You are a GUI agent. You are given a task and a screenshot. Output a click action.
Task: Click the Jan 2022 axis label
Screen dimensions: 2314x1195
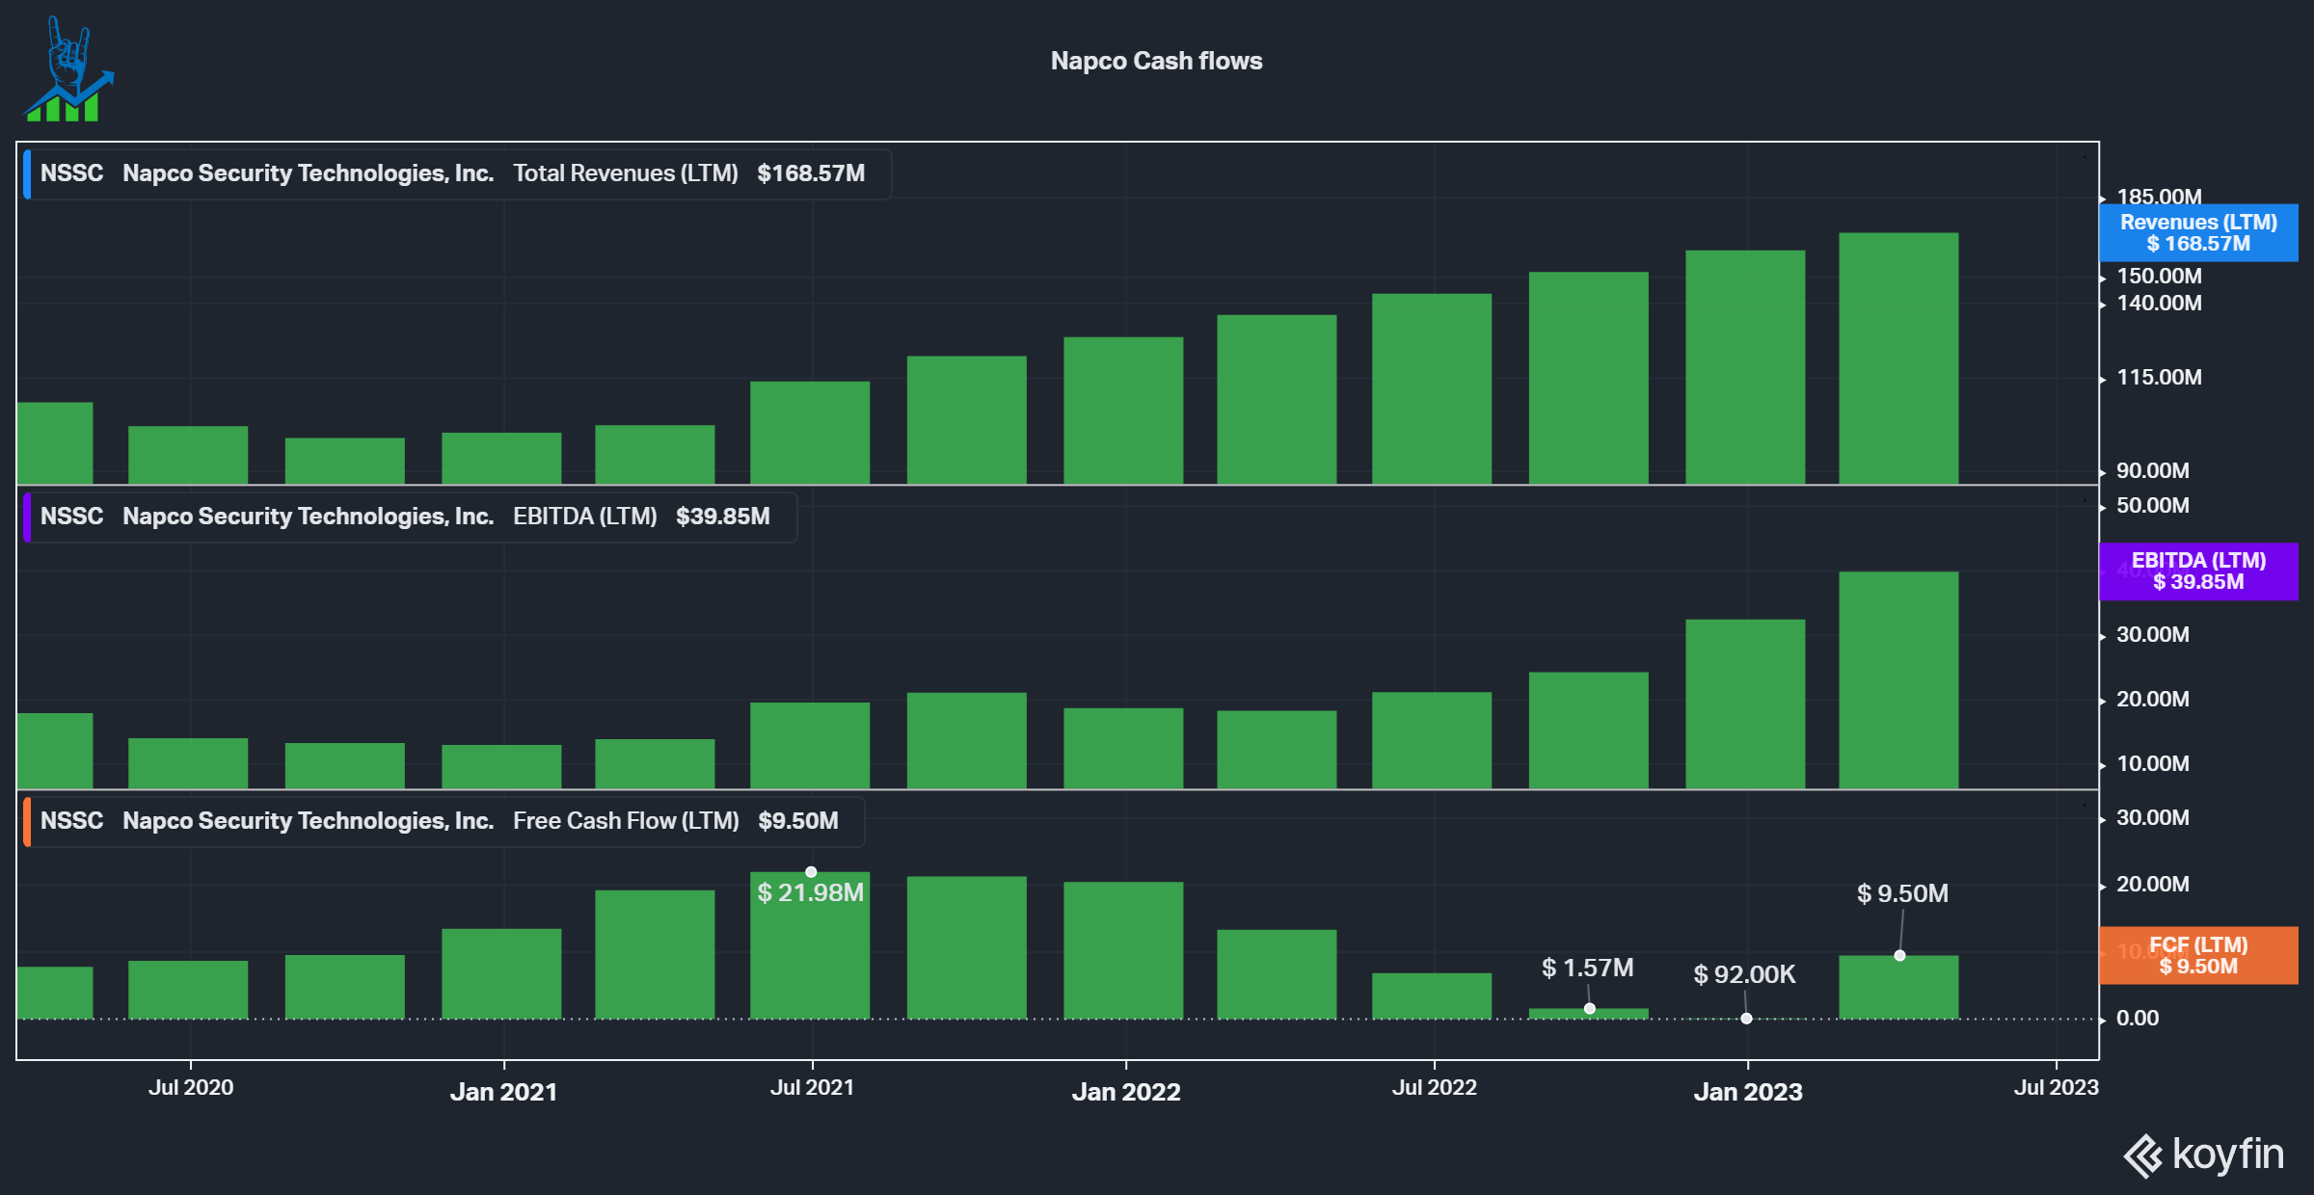point(1126,1092)
